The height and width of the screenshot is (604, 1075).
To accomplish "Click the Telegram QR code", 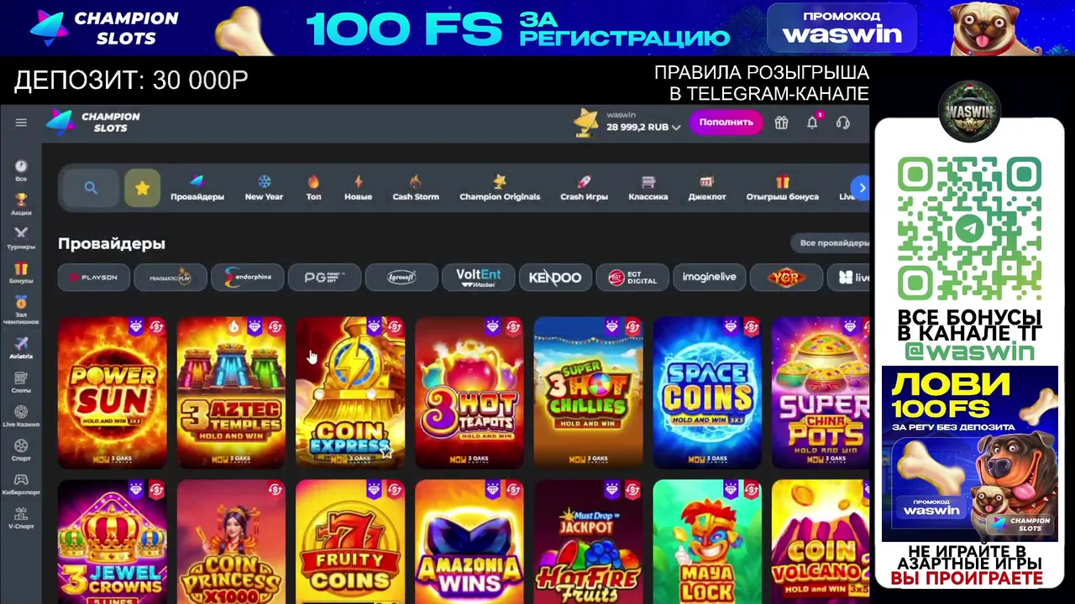I will [x=969, y=228].
